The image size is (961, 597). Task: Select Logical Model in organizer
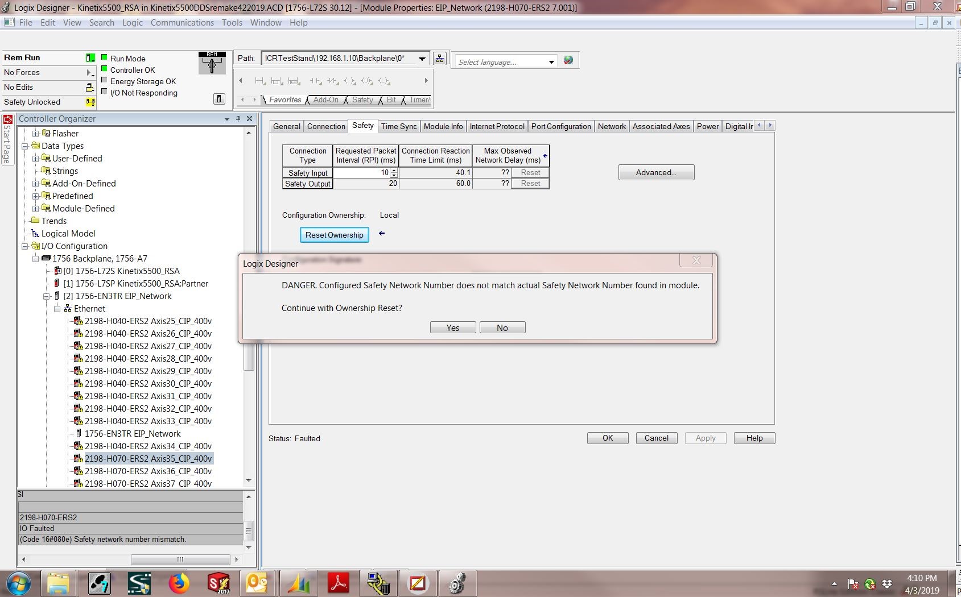tap(68, 234)
